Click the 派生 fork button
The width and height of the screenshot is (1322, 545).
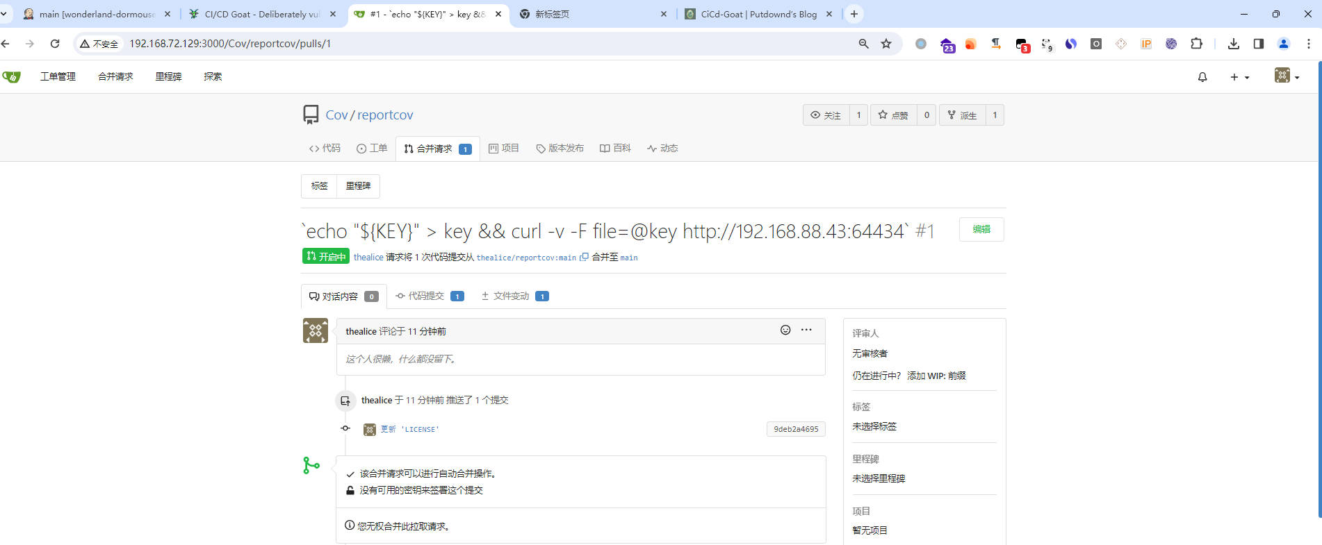tap(963, 115)
